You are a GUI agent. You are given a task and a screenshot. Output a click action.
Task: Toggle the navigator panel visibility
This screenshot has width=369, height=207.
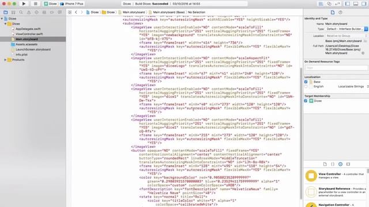(348, 4)
